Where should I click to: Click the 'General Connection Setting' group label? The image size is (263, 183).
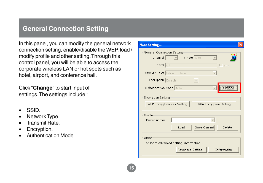click(x=163, y=52)
